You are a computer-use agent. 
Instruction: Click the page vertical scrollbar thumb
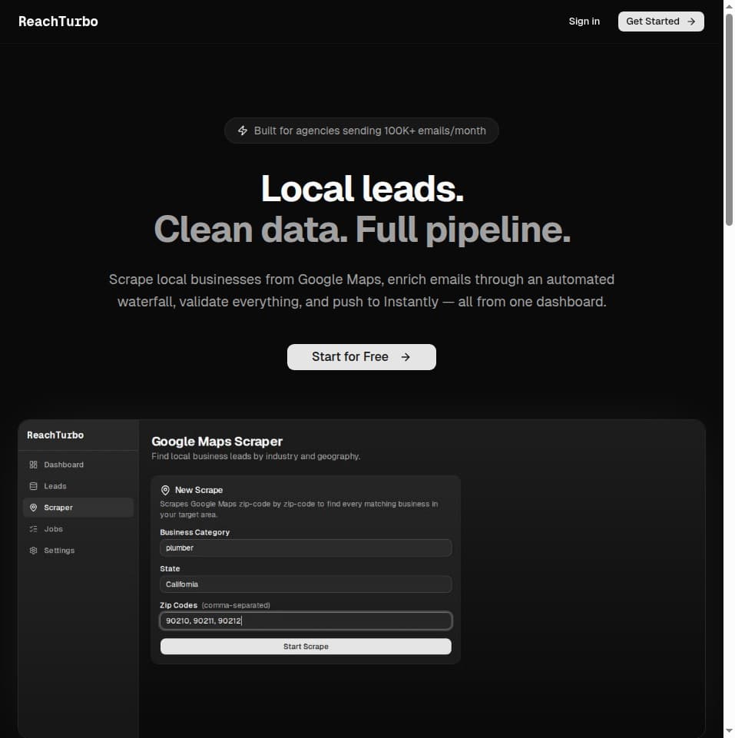tap(729, 120)
